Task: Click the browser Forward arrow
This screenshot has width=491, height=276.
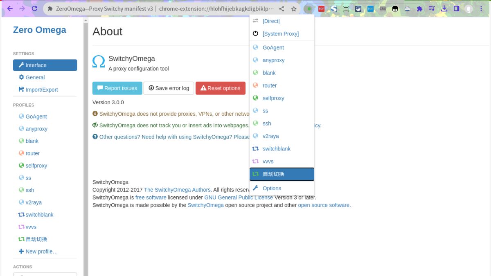Action: coord(22,9)
